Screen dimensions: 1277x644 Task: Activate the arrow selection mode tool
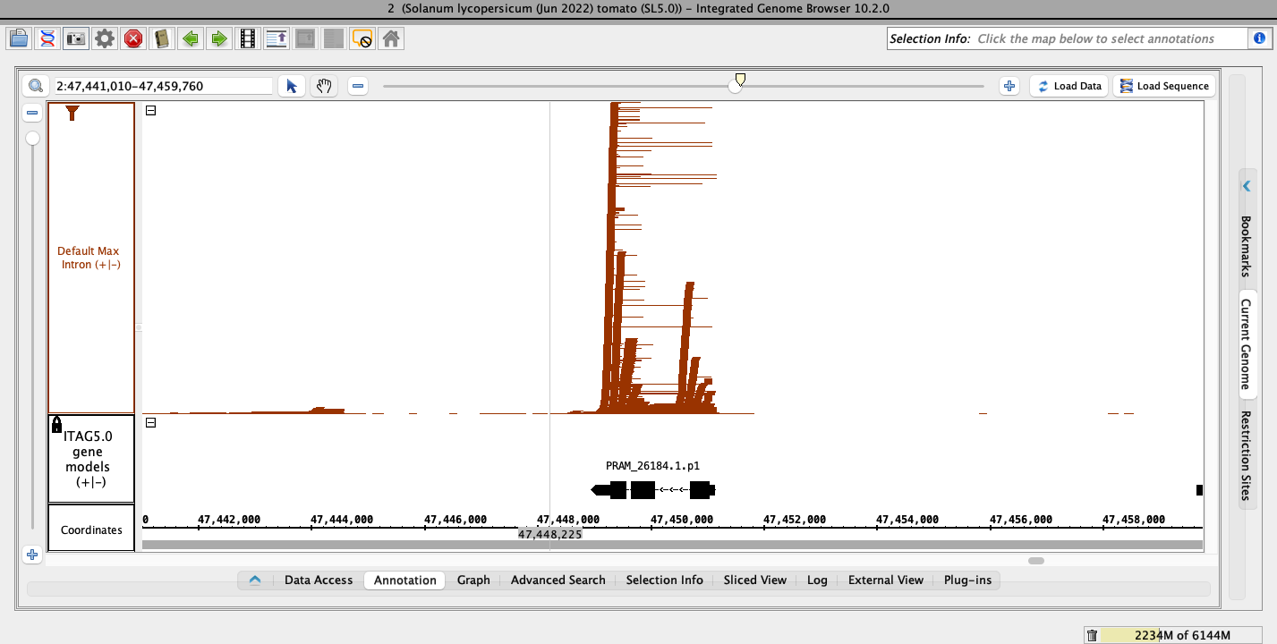point(292,86)
